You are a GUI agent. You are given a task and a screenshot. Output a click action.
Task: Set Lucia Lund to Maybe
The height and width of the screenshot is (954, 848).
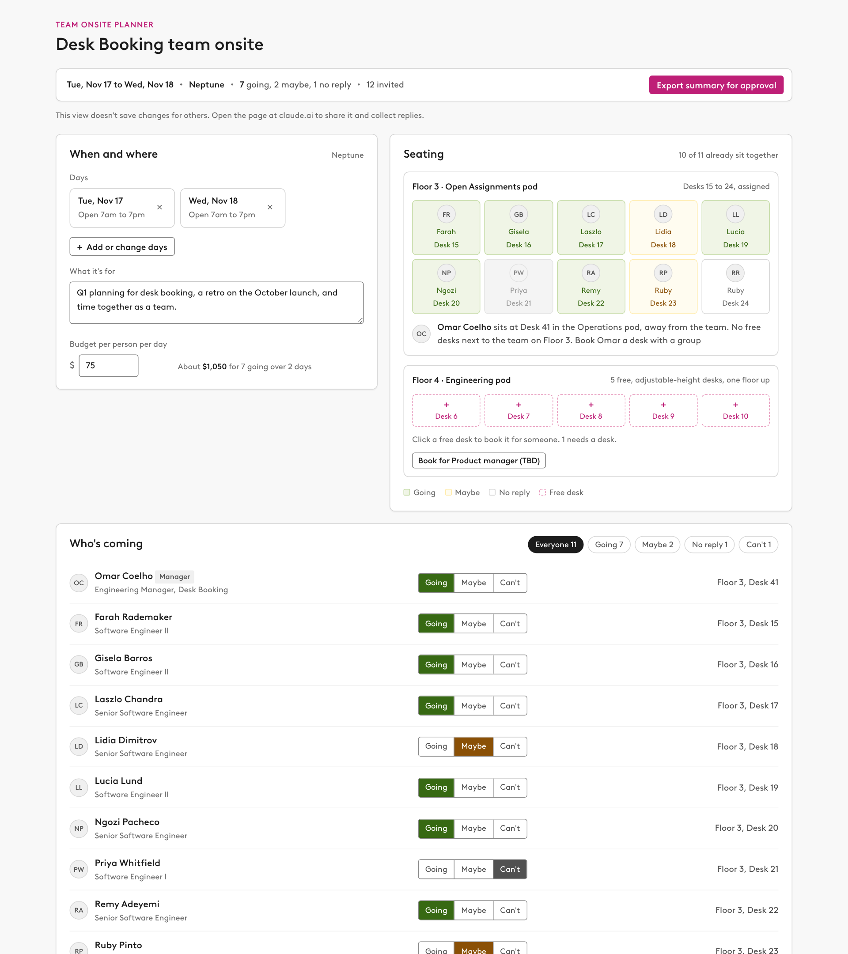coord(473,787)
